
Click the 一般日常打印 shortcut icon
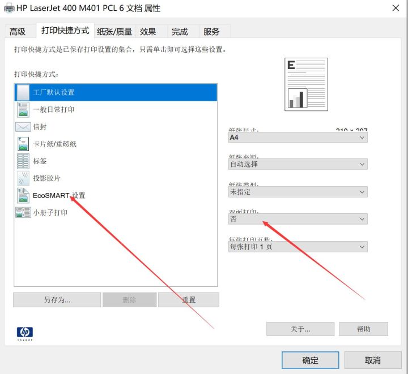point(23,110)
